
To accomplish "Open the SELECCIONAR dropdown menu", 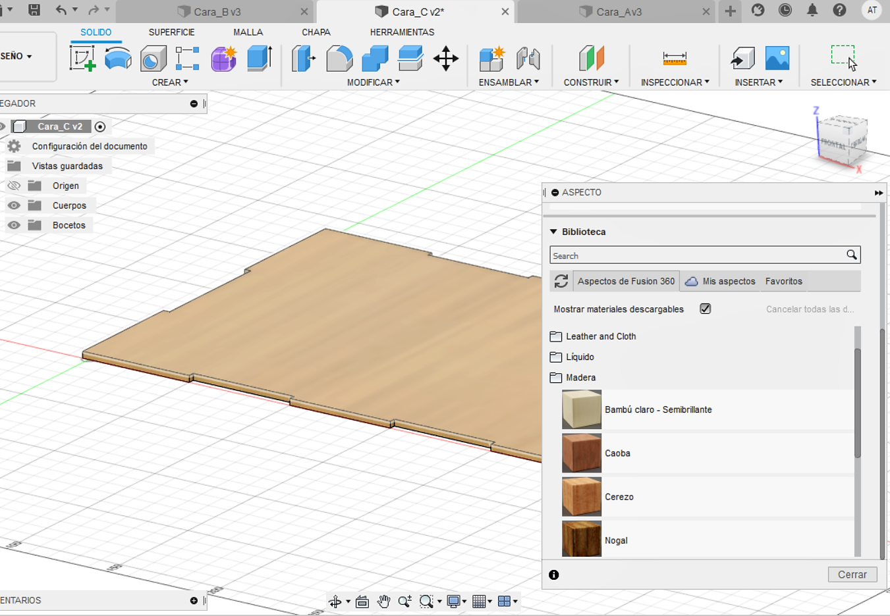I will (843, 82).
